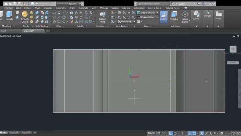
Task: Click the keyword search input field
Action: (153, 3)
